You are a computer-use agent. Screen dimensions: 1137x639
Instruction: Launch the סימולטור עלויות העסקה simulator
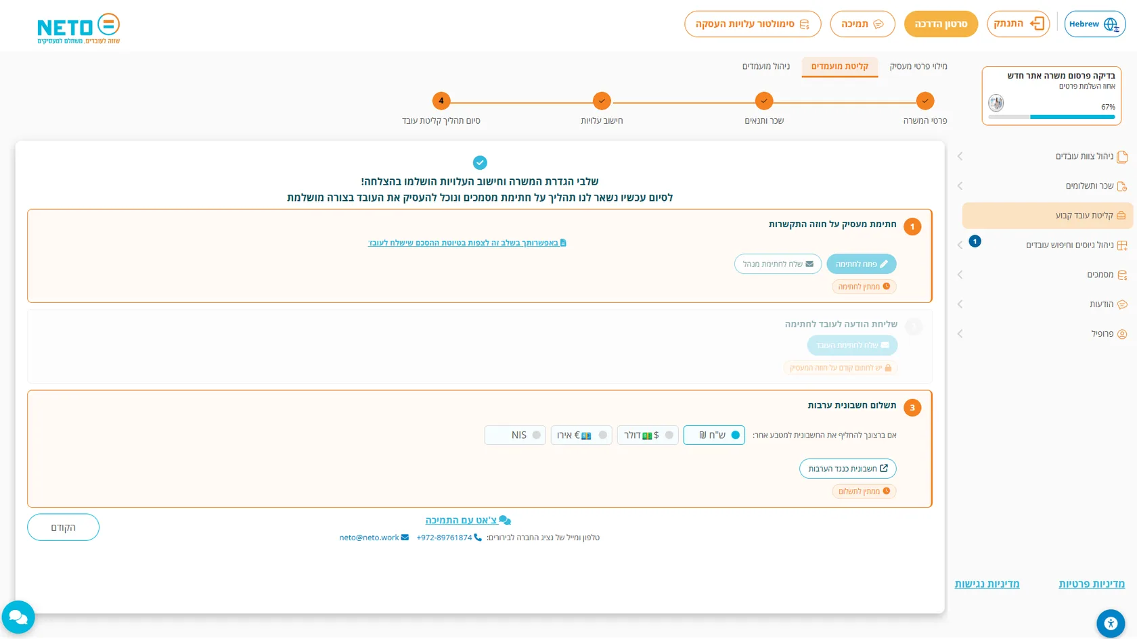tap(753, 24)
